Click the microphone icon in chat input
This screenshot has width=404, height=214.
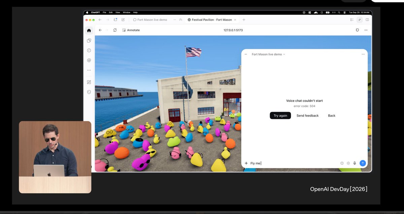click(x=355, y=163)
